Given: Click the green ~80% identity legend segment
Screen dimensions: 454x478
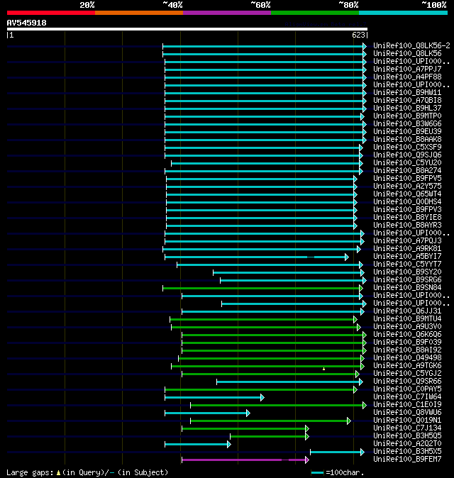Looking at the screenshot, I should [x=315, y=13].
